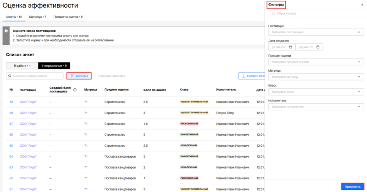Open questionnaire number 70 link
367x192 pixels.
(x=11, y=101)
